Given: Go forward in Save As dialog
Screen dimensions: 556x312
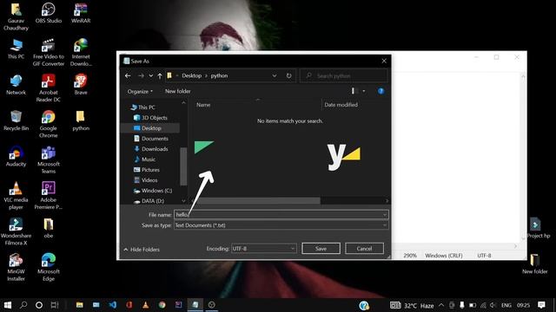Looking at the screenshot, I should (x=141, y=75).
